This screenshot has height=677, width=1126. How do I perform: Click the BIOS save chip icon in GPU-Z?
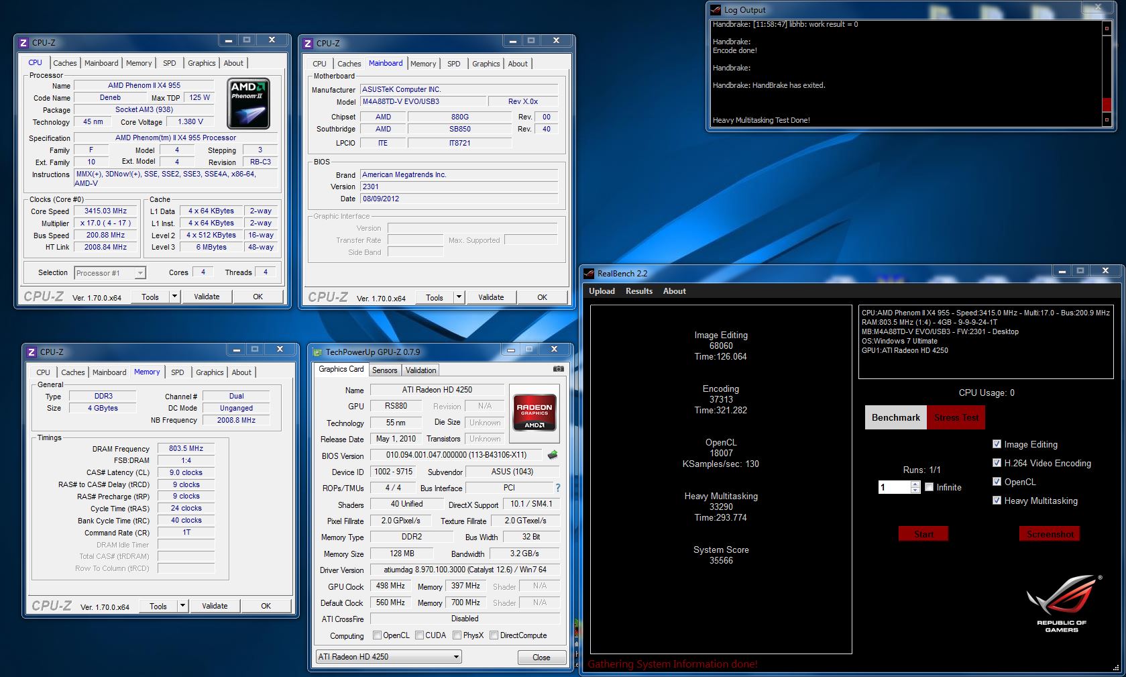pos(553,455)
